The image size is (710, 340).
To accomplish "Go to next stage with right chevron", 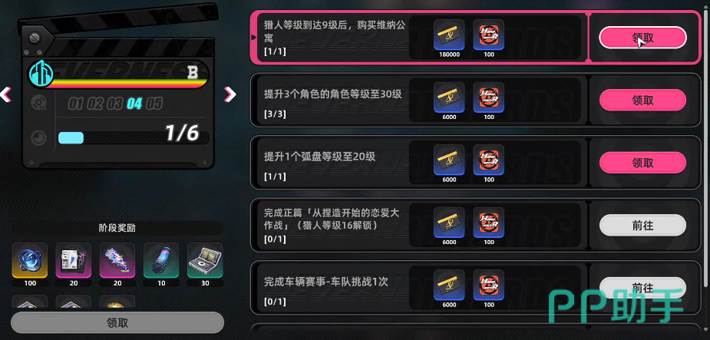I will tap(230, 94).
